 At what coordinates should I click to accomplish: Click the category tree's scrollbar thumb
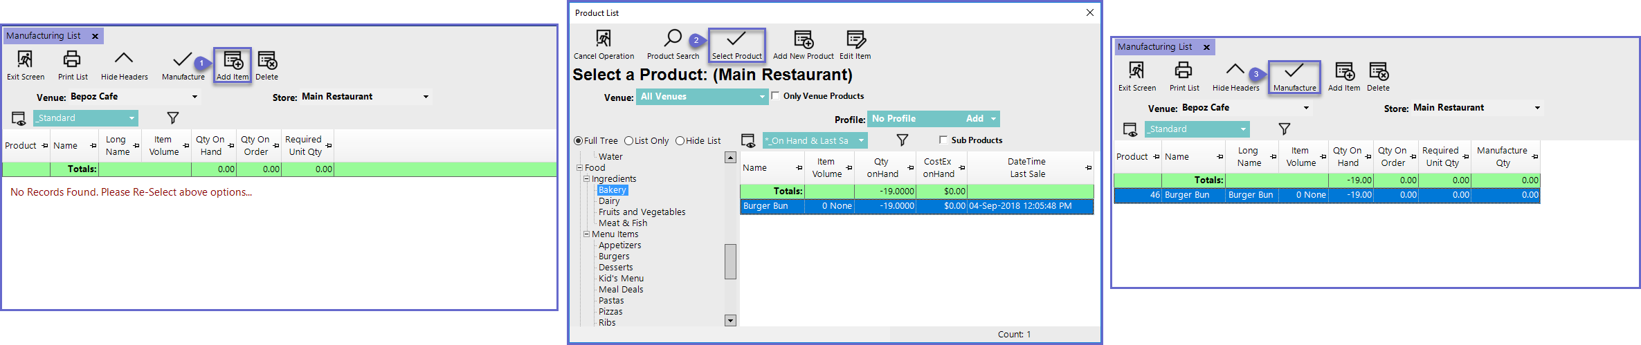pos(730,261)
